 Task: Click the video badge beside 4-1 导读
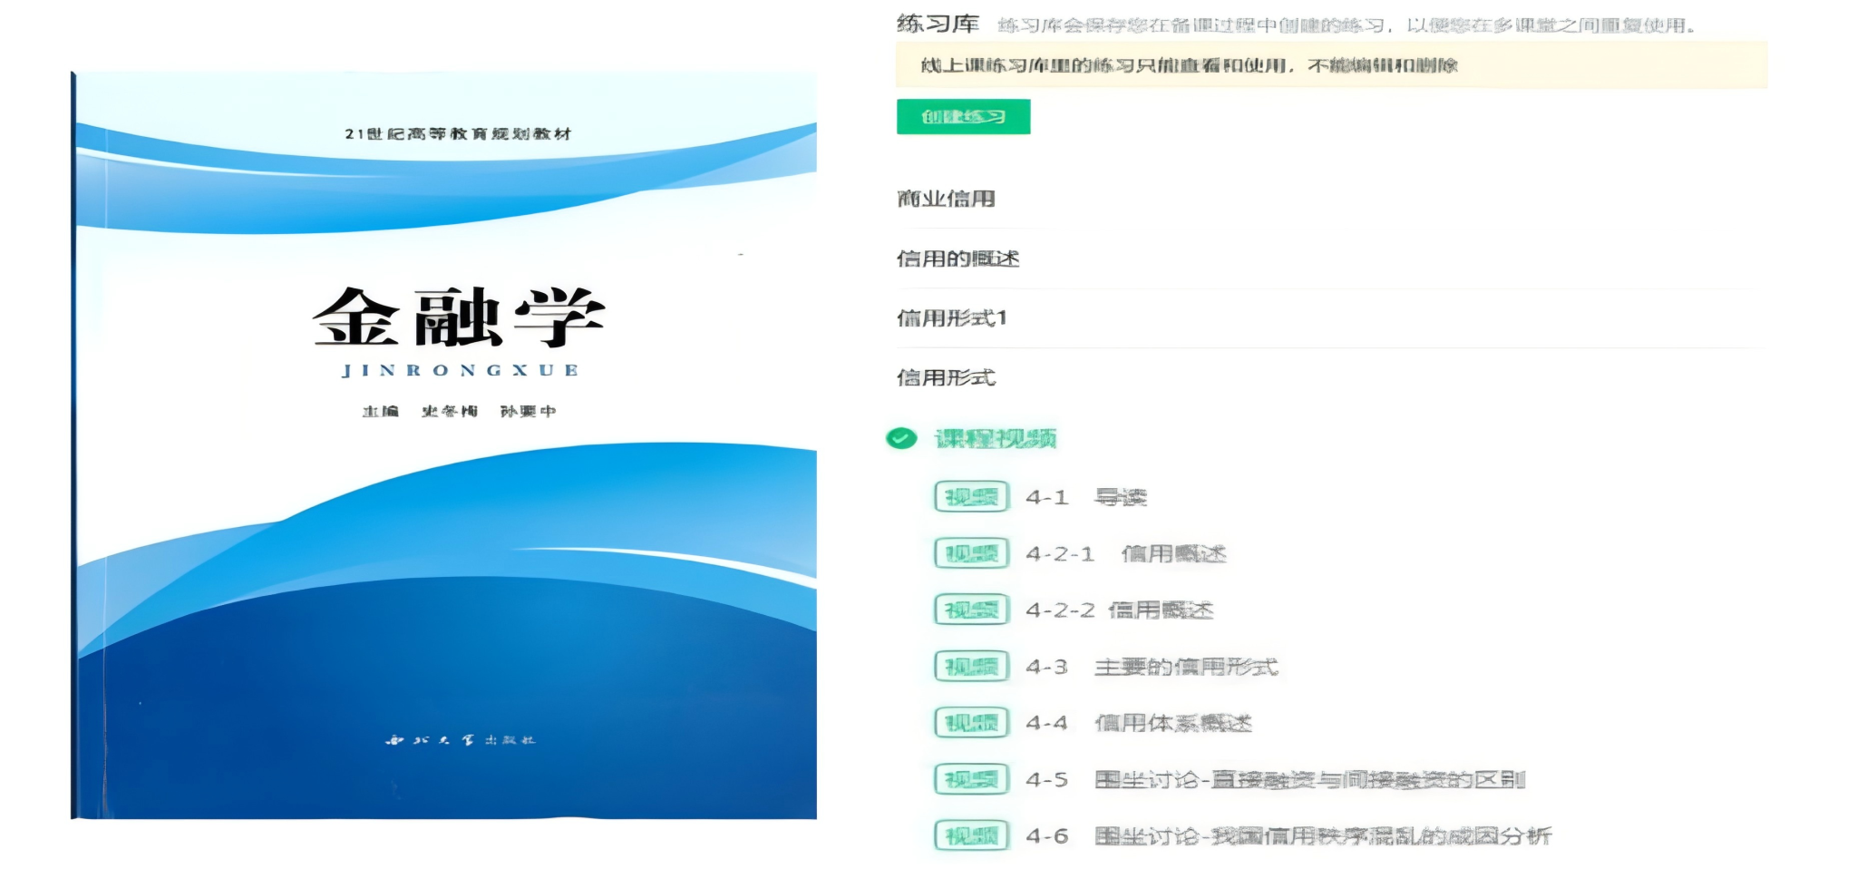[x=971, y=497]
